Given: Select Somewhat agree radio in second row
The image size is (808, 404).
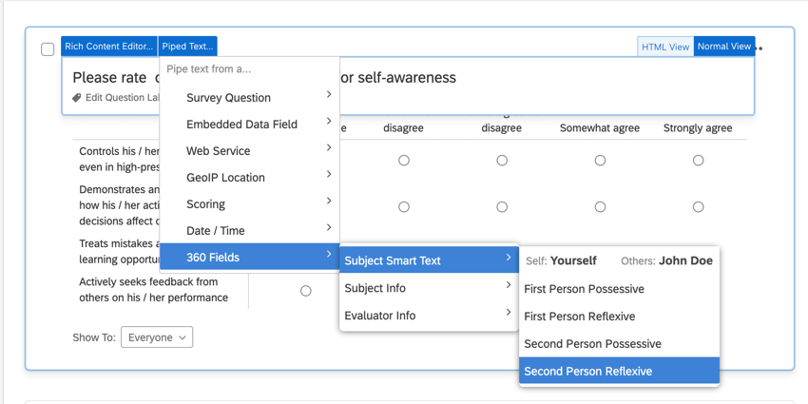Looking at the screenshot, I should coord(600,206).
